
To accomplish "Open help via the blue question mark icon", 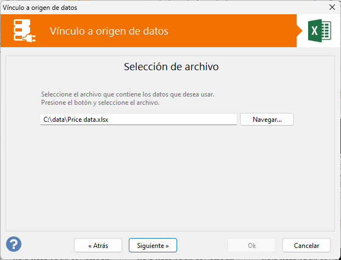I will [14, 244].
